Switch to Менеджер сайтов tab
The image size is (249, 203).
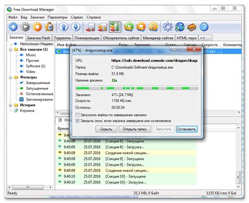[158, 38]
